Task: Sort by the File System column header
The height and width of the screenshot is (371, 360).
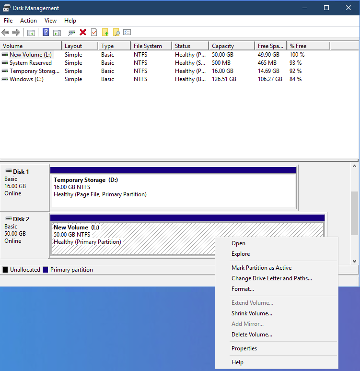Action: pyautogui.click(x=151, y=46)
